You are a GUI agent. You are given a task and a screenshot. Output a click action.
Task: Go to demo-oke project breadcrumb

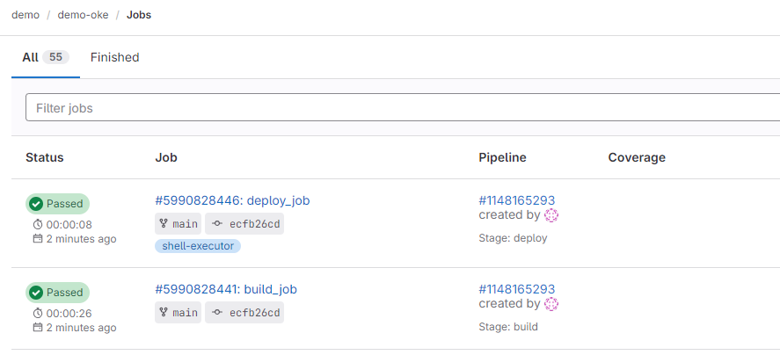tap(88, 15)
